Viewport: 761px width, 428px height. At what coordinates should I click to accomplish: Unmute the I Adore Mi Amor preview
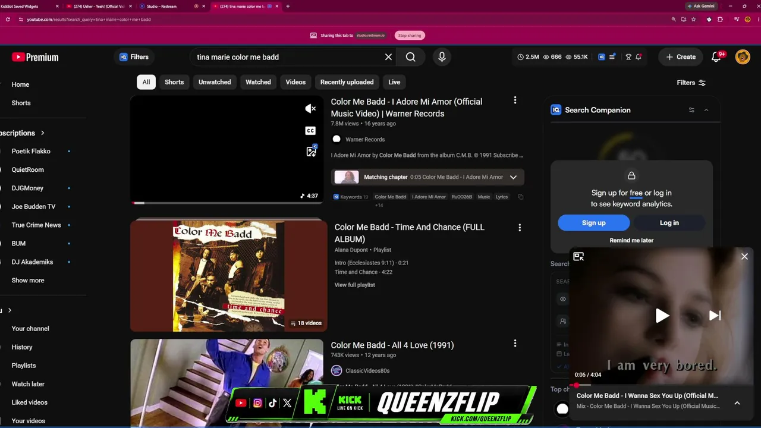point(310,108)
